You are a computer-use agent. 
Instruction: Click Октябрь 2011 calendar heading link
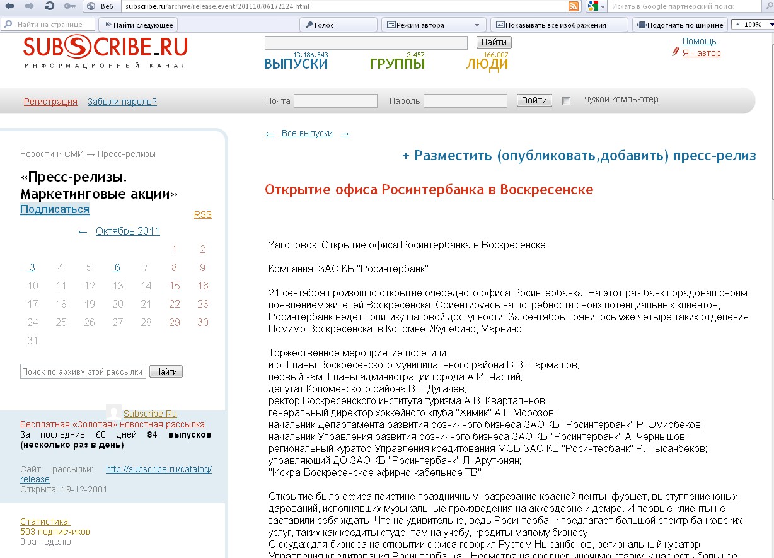point(128,231)
